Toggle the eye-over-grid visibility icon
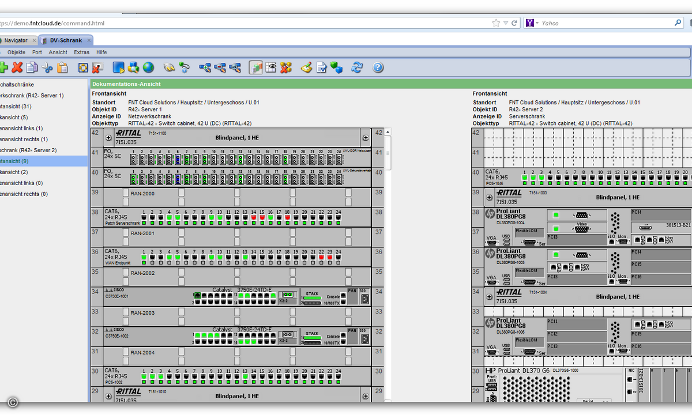This screenshot has width=692, height=415. pos(271,67)
